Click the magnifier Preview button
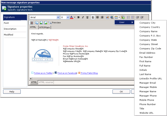This screenshot has width=167, height=116. tap(55, 23)
